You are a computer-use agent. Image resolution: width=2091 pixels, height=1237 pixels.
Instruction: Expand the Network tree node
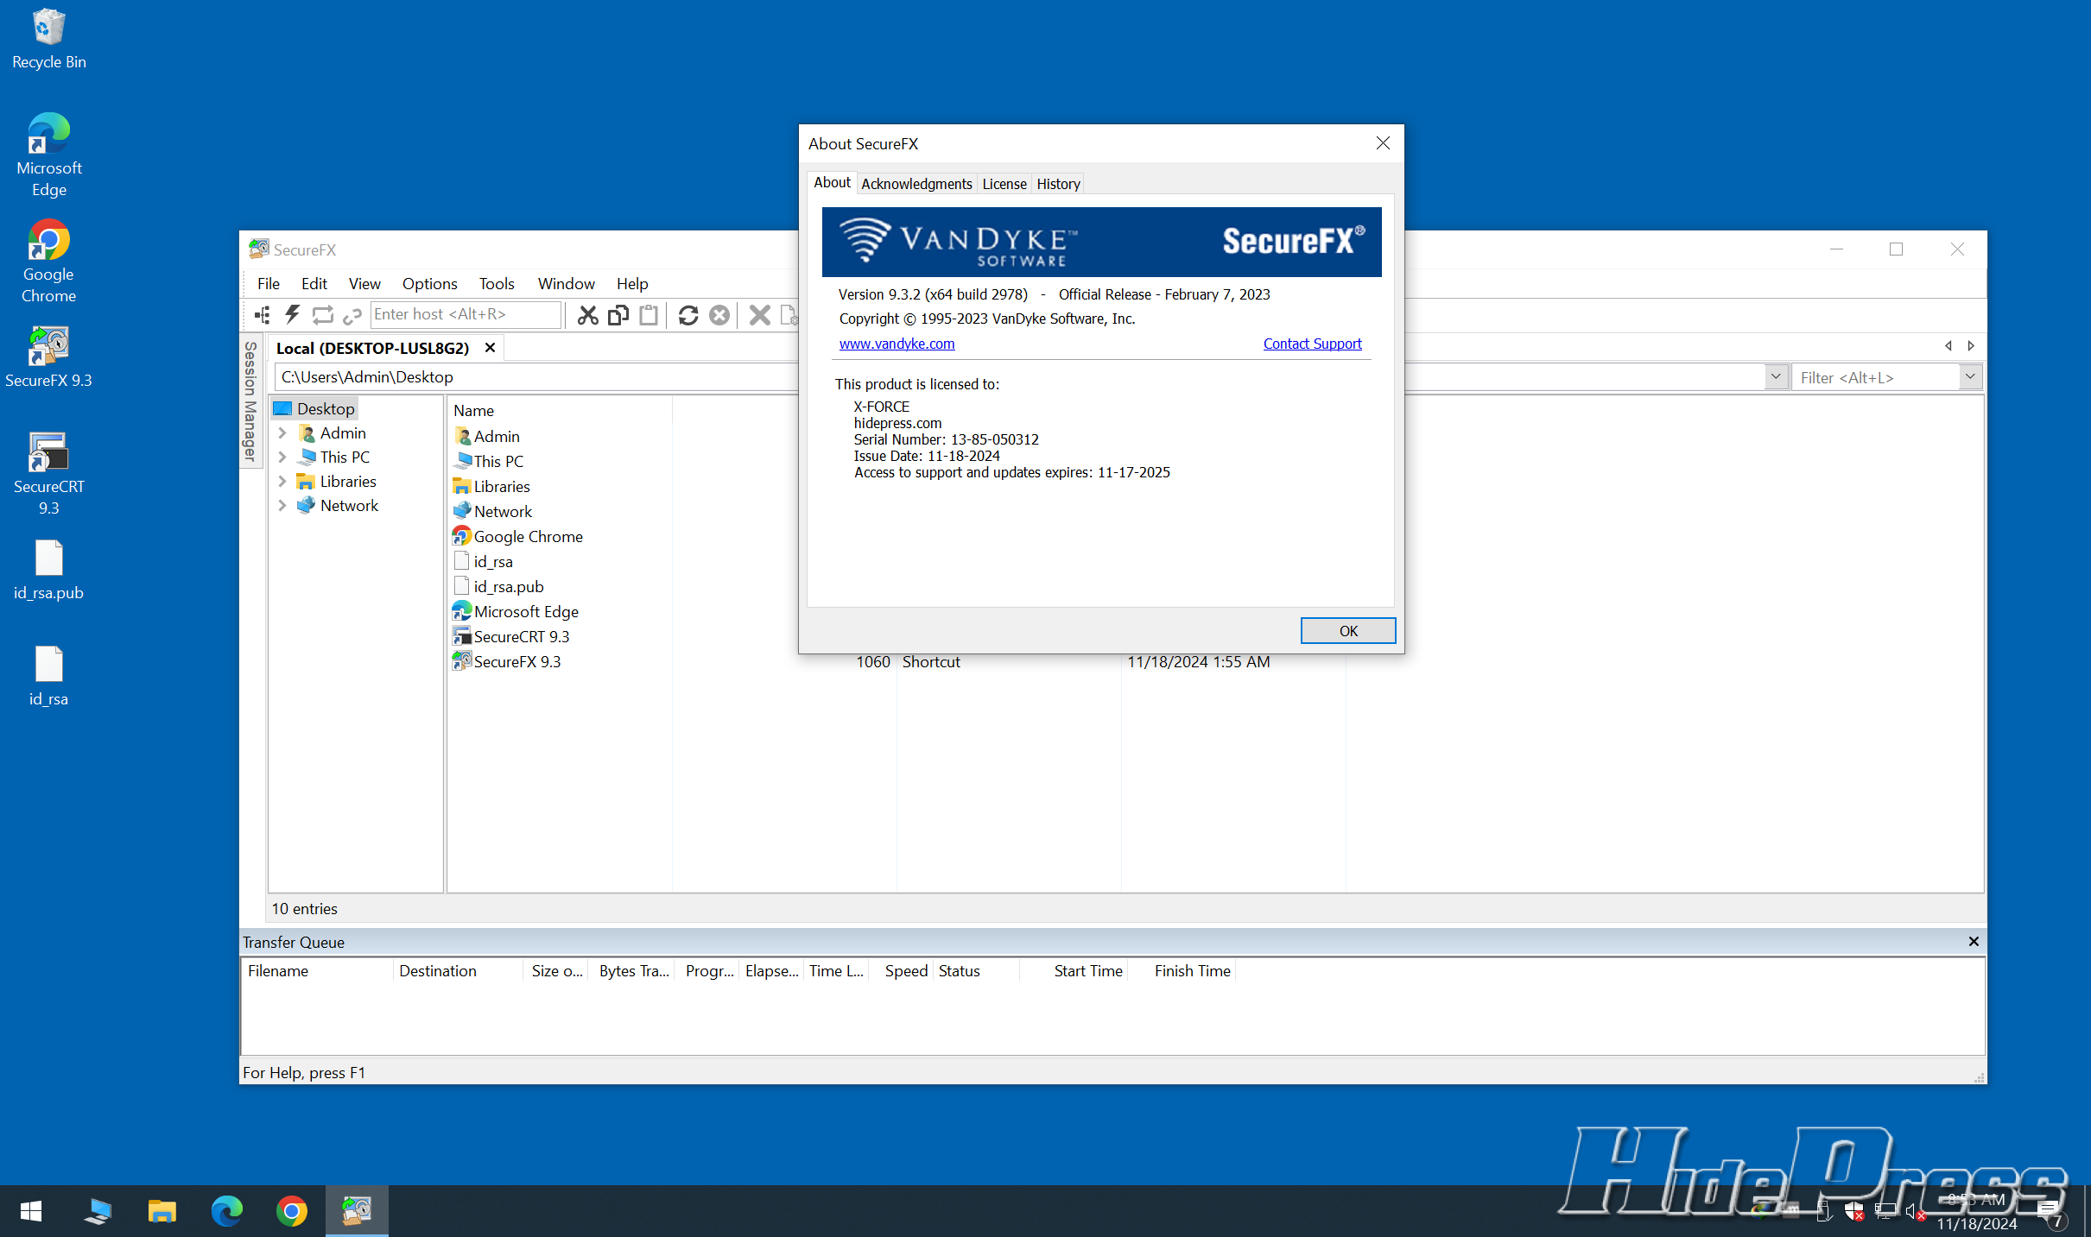[282, 506]
